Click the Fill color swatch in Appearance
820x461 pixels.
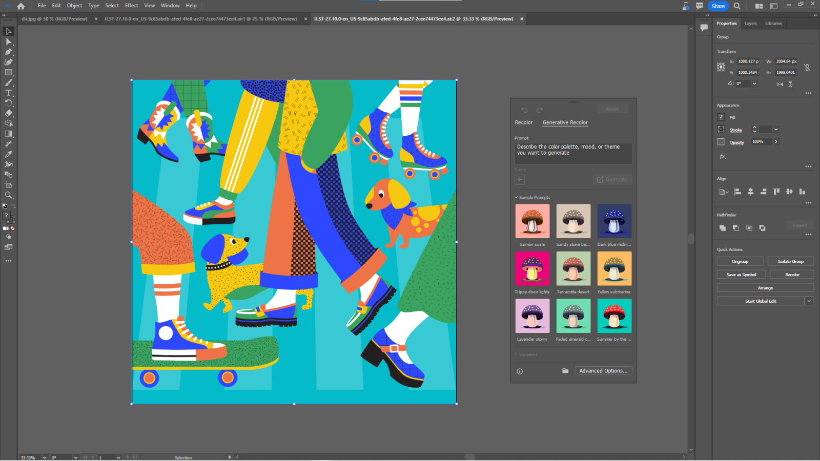pos(721,117)
